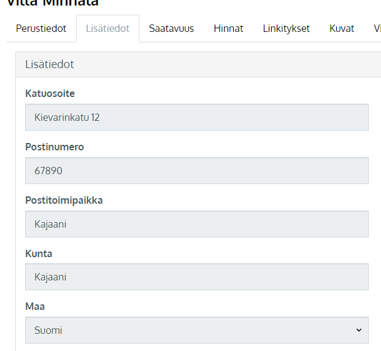Click the Kunta input field
This screenshot has width=381, height=351.
click(x=197, y=277)
